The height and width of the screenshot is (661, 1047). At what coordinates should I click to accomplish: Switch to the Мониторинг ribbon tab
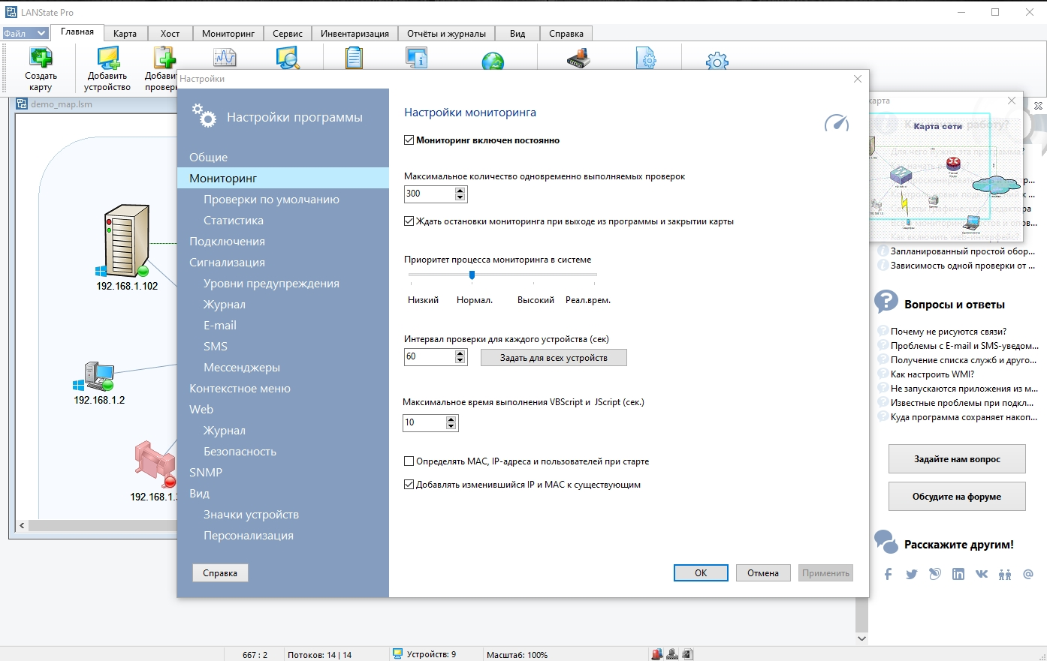point(228,33)
